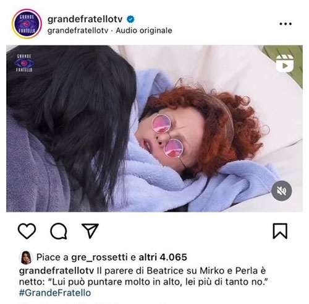
Task: Click grandefratellotv username in caption
Action: [x=56, y=271]
